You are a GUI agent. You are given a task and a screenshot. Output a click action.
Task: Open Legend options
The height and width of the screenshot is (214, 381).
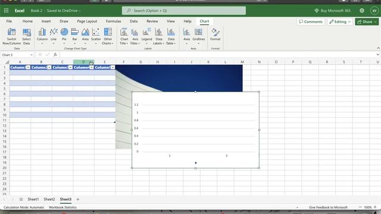146,36
